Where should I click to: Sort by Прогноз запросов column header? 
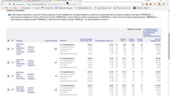(x=51, y=41)
